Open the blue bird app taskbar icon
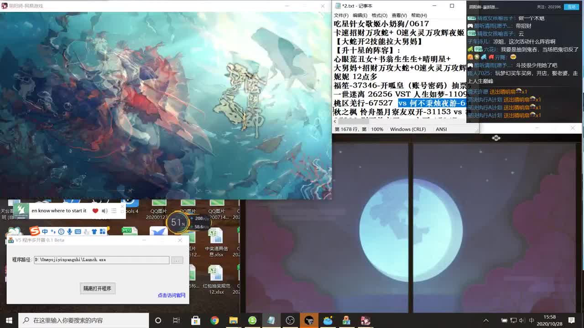Screen dimensions: 584x328 pos(328,320)
